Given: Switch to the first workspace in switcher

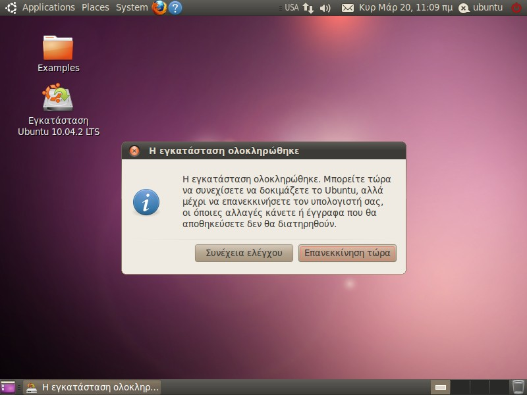Looking at the screenshot, I should pyautogui.click(x=441, y=387).
